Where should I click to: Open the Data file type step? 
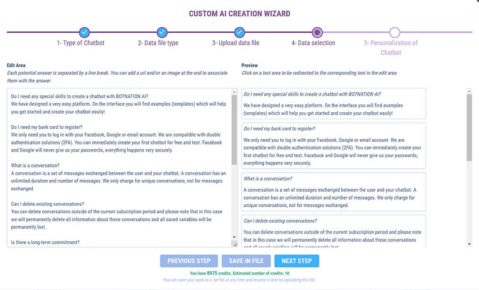pyautogui.click(x=158, y=43)
